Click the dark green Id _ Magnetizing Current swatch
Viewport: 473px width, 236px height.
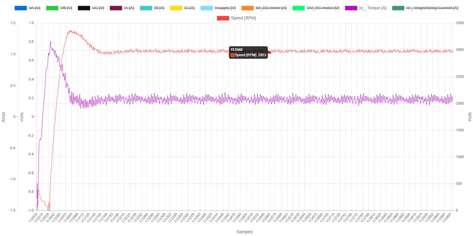398,8
